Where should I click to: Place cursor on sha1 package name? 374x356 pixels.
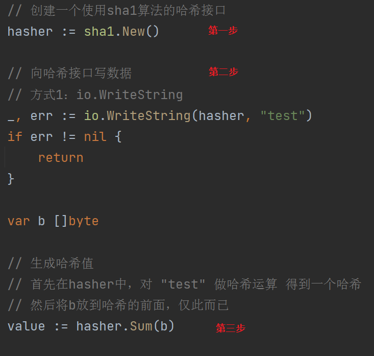coord(99,32)
